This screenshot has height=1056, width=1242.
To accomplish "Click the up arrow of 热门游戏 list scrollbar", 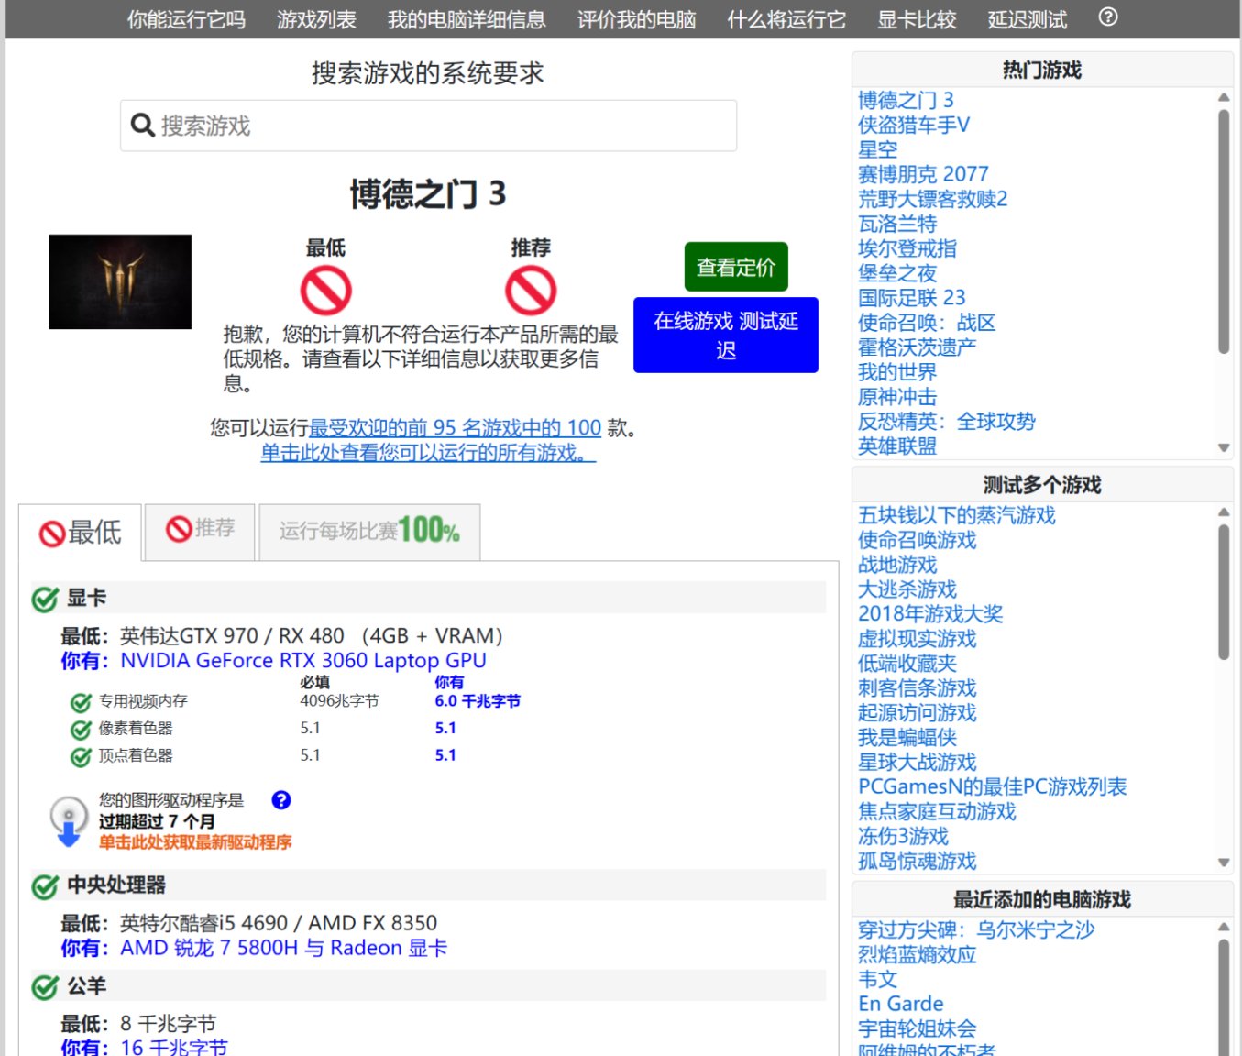I will (1224, 97).
